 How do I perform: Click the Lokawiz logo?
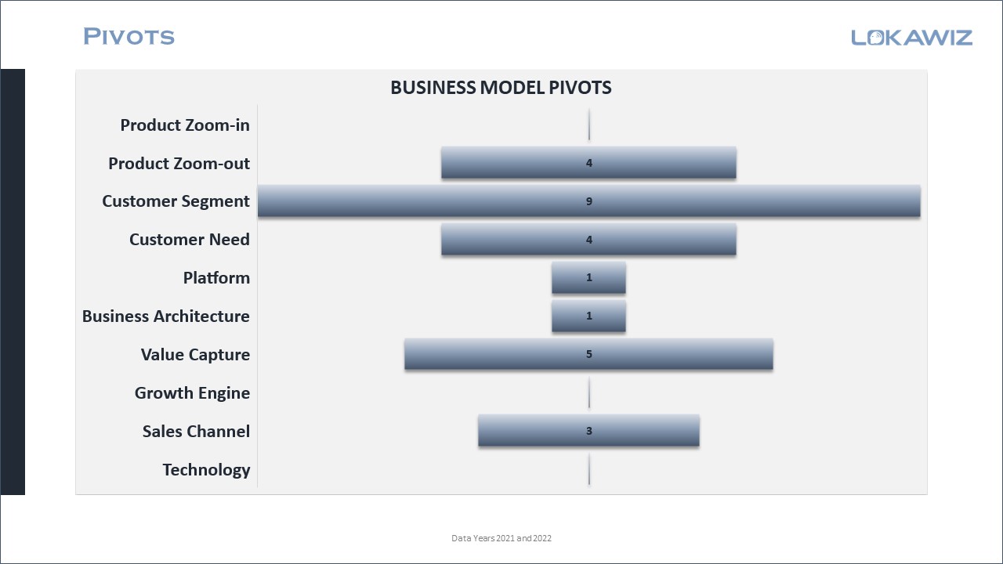click(x=911, y=37)
